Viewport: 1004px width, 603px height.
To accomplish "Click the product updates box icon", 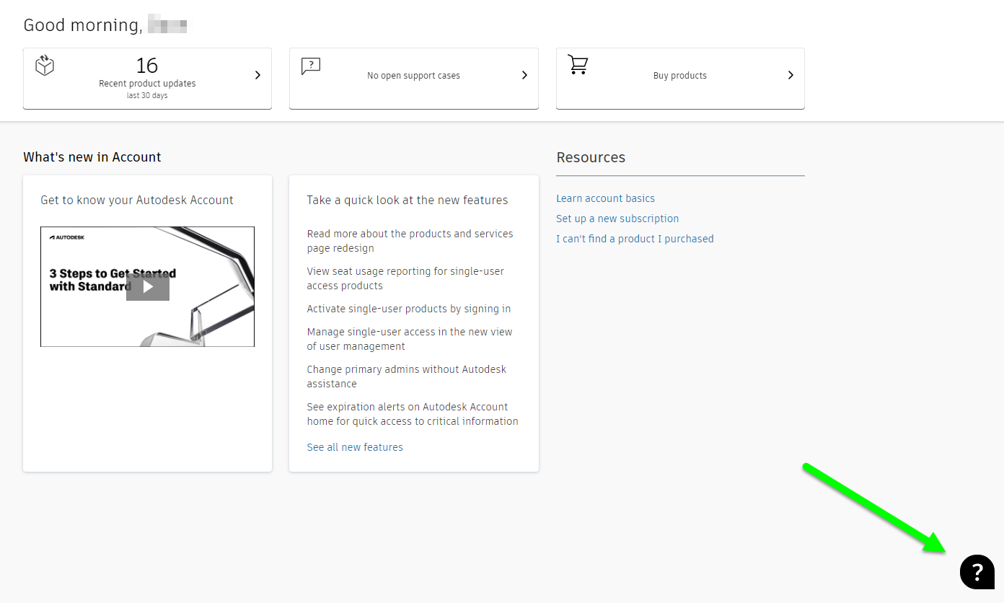I will (45, 66).
